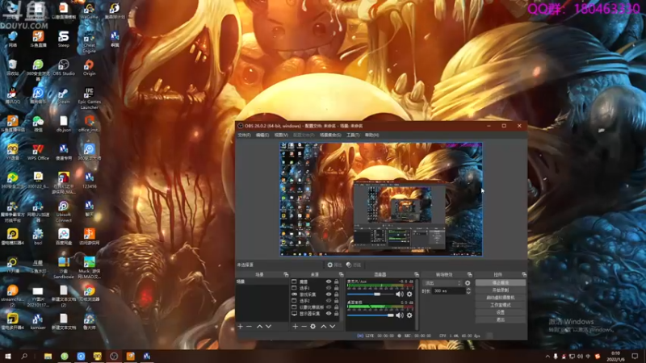Open File menu in OBS

click(244, 135)
